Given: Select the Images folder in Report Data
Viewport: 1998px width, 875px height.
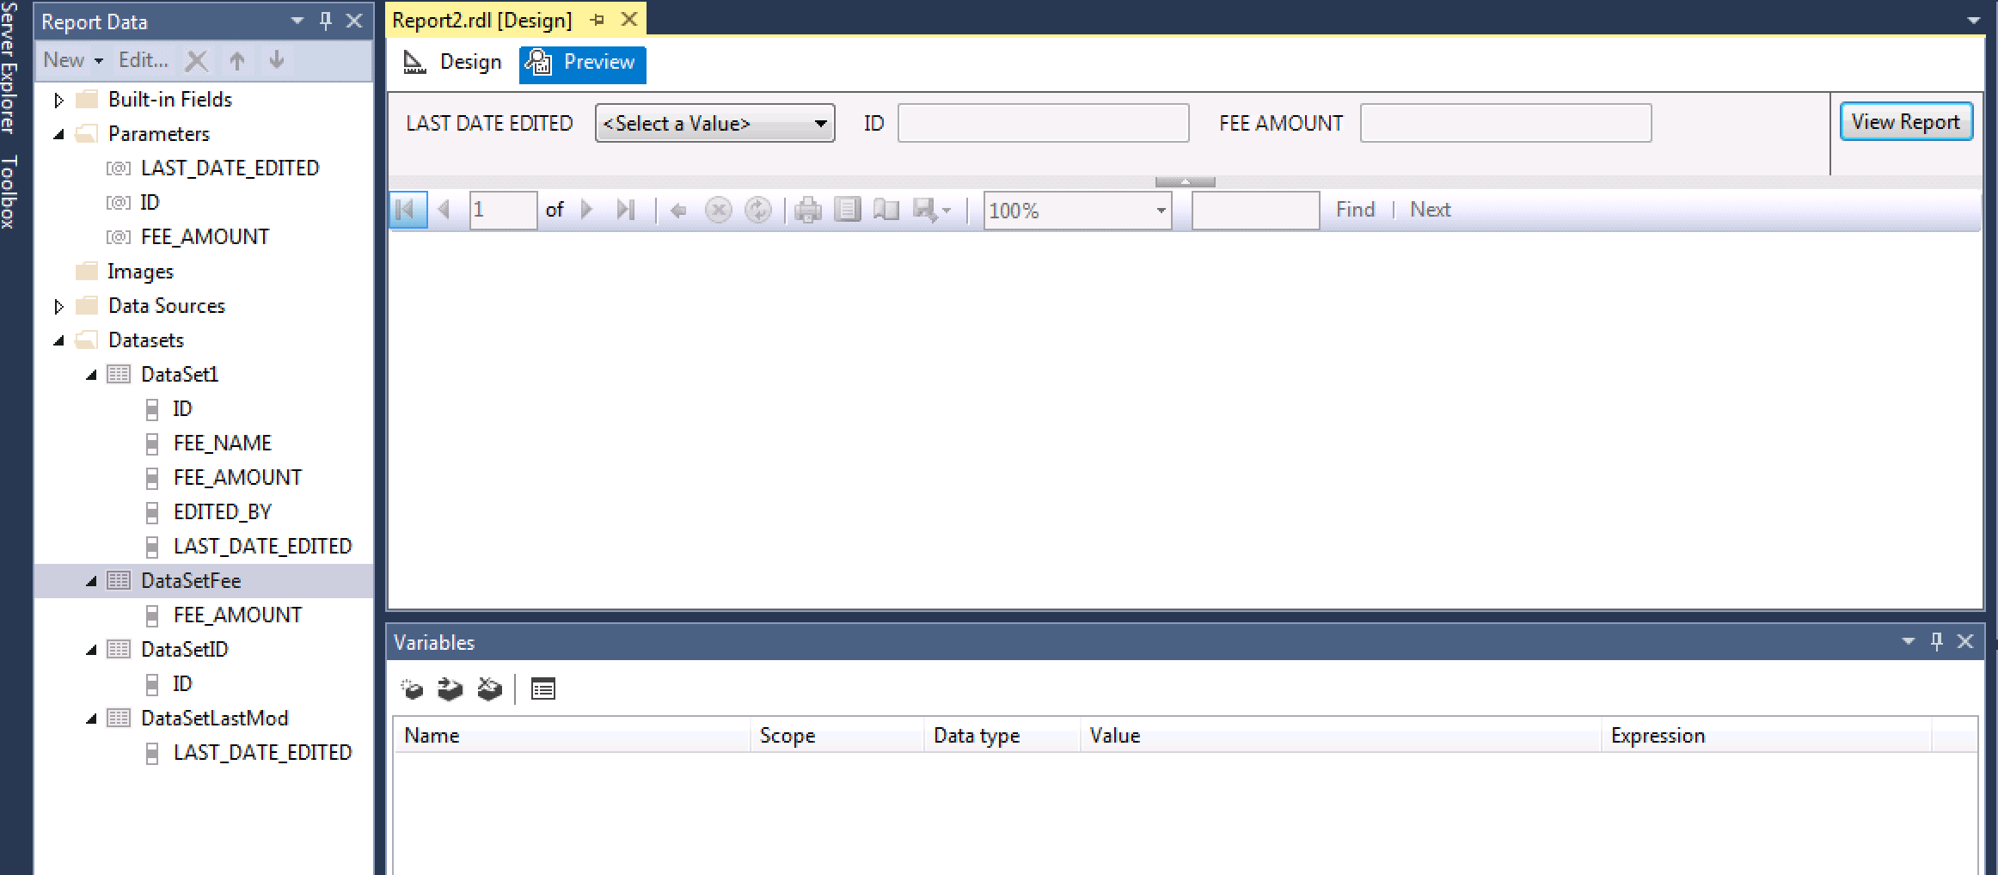Looking at the screenshot, I should (x=140, y=272).
